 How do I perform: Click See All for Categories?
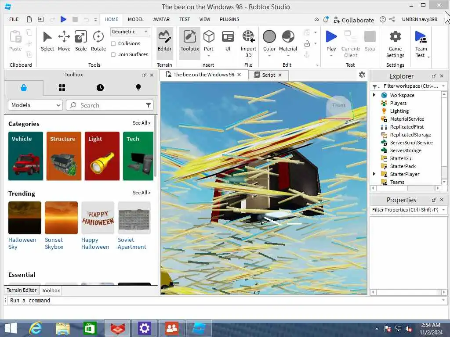(142, 123)
